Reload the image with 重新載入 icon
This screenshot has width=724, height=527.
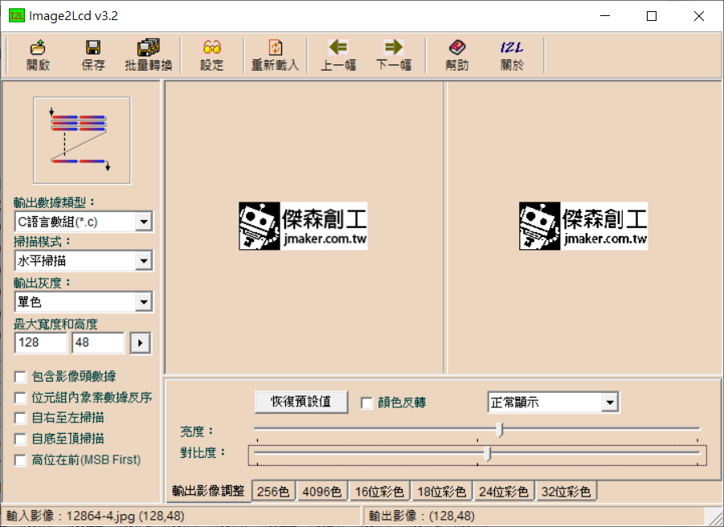tap(275, 55)
